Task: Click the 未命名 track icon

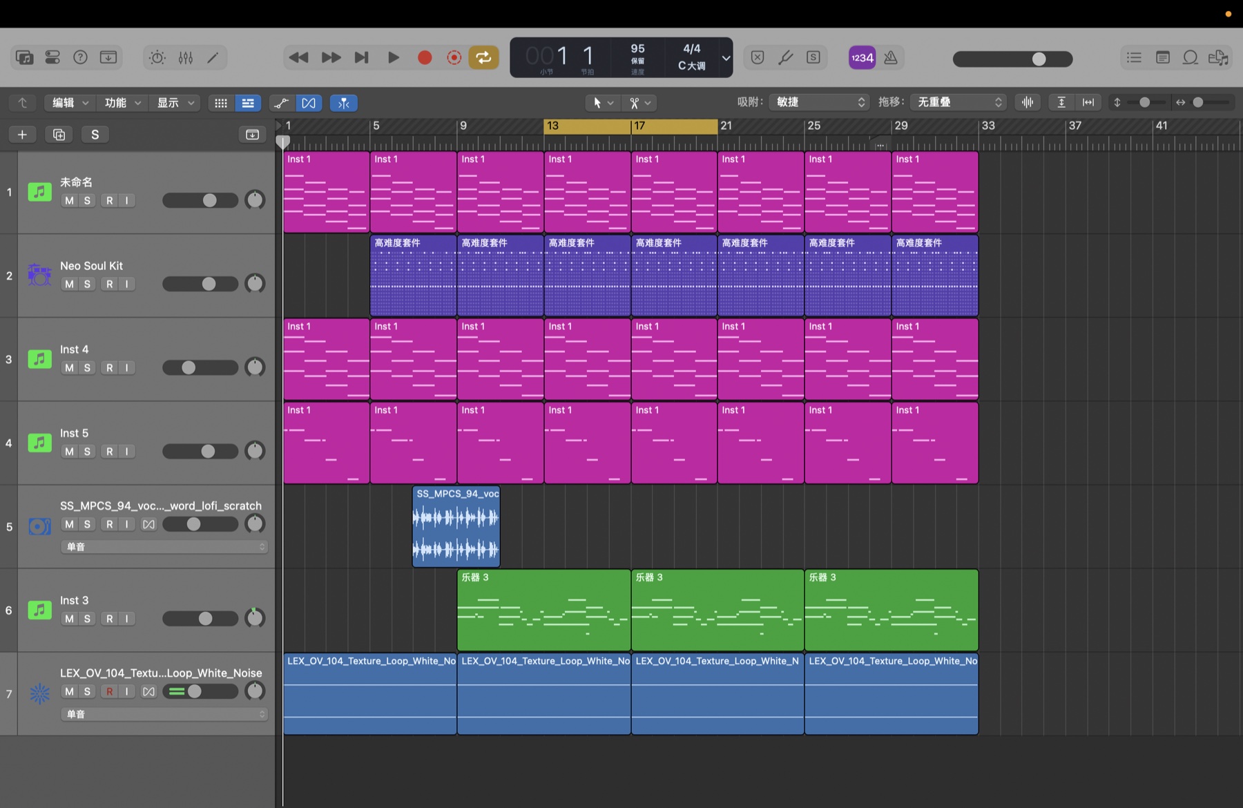Action: pyautogui.click(x=39, y=191)
